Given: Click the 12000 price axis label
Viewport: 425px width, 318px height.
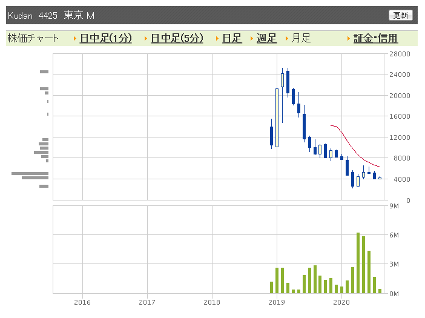Looking at the screenshot, I should [400, 137].
